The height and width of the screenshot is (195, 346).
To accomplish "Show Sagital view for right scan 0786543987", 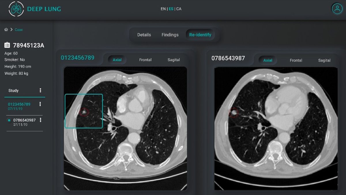I will (324, 60).
